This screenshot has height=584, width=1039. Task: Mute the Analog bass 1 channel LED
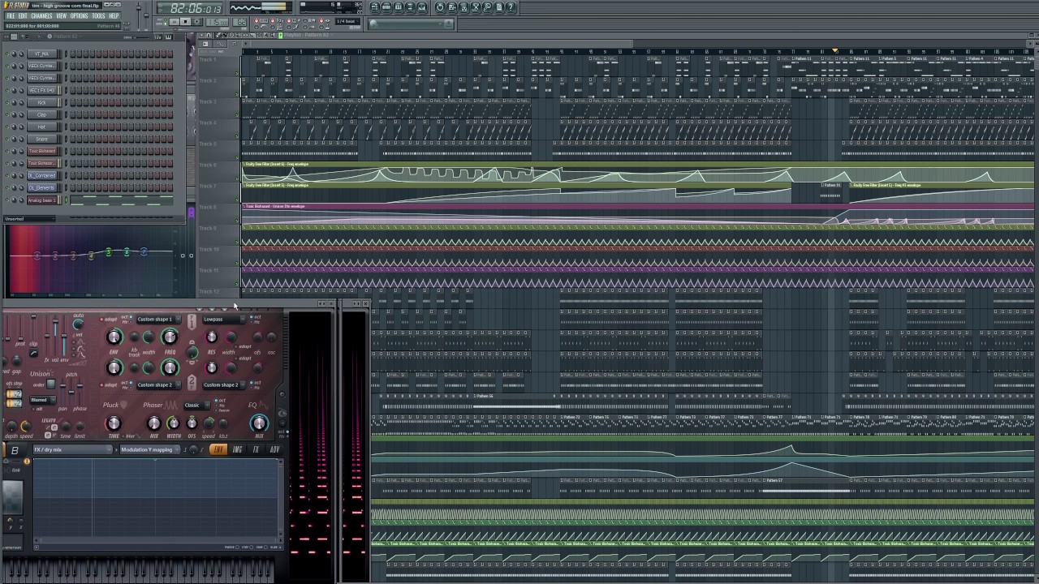(x=7, y=200)
